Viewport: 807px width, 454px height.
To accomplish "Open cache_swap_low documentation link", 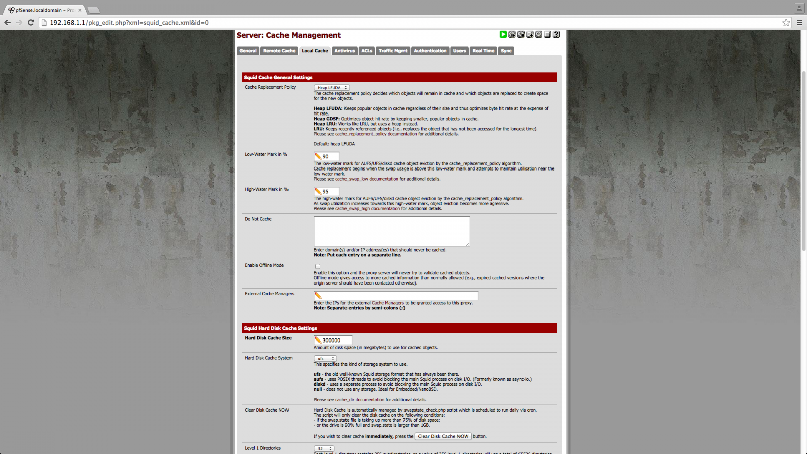I will coord(367,179).
